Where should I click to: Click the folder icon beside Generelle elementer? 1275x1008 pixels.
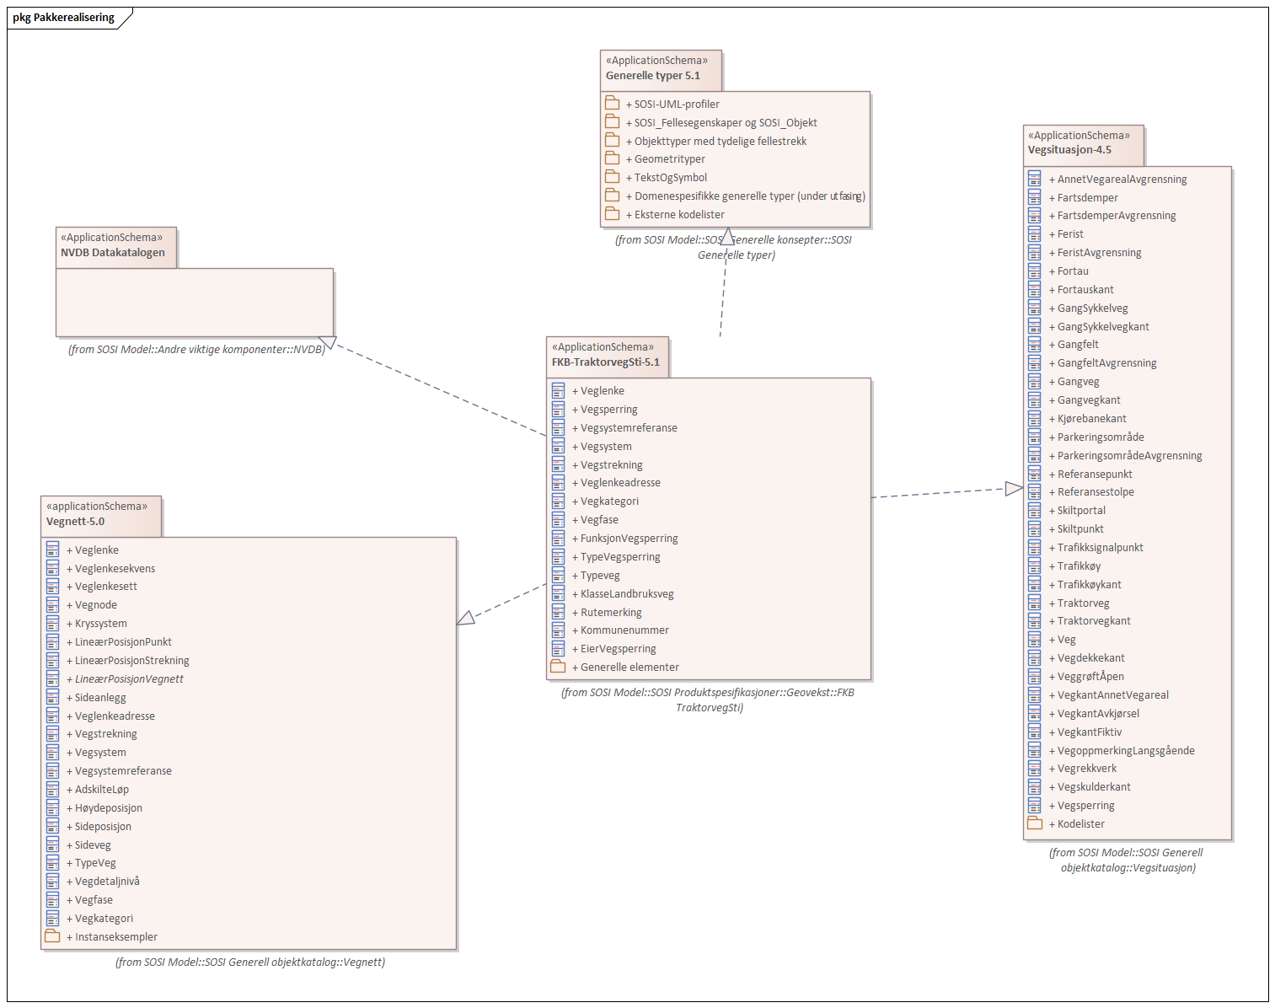tap(558, 667)
